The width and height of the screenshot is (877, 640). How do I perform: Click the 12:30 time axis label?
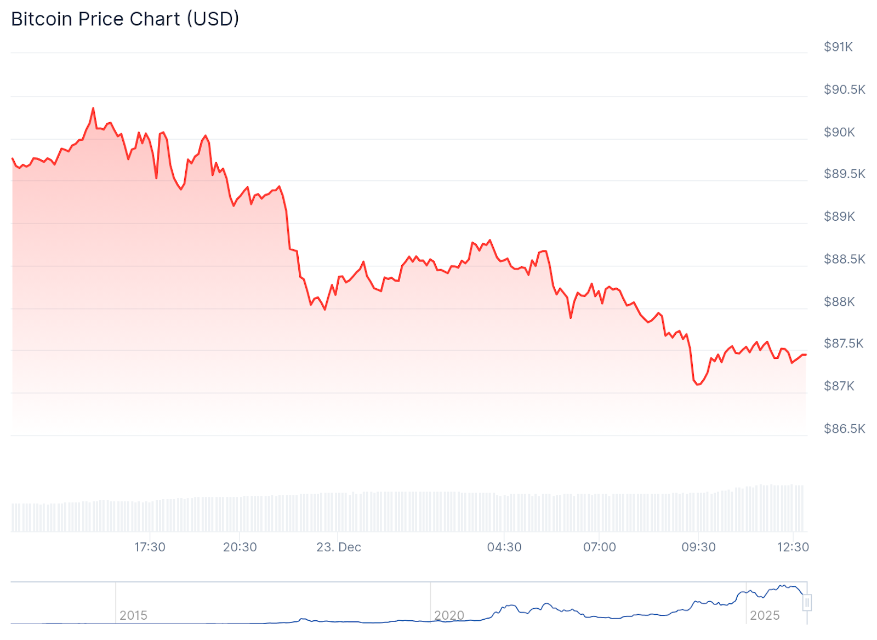[x=793, y=547]
